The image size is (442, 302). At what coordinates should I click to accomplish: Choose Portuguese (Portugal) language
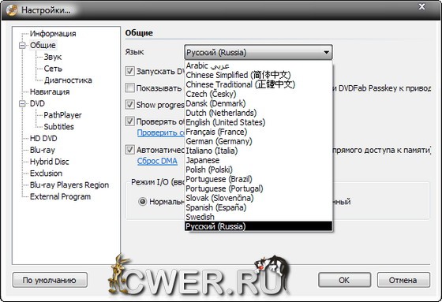(258, 188)
